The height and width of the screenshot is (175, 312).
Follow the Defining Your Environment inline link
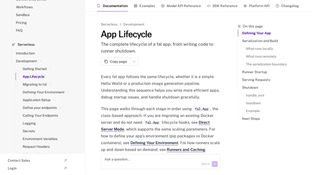pos(154,143)
